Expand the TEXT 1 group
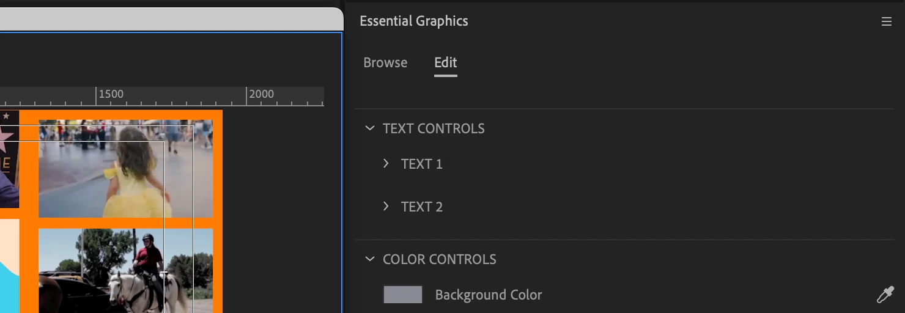Screen dimensions: 905x313 coord(386,163)
